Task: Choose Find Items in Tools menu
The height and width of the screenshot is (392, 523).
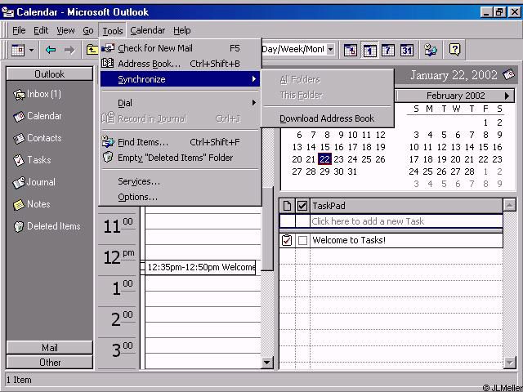Action: 180,142
